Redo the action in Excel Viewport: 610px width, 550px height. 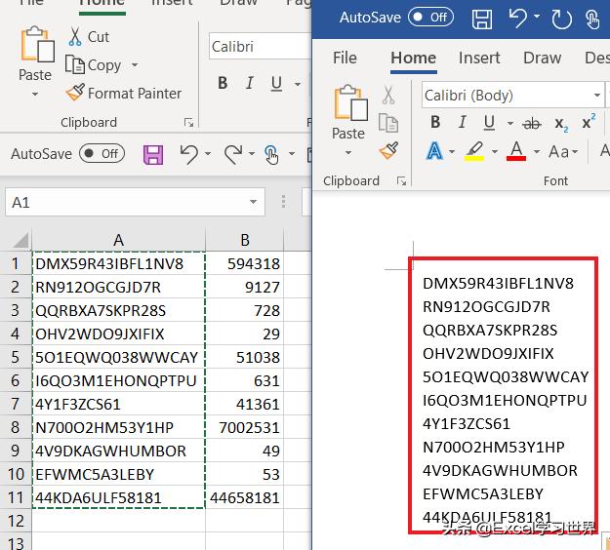[233, 154]
